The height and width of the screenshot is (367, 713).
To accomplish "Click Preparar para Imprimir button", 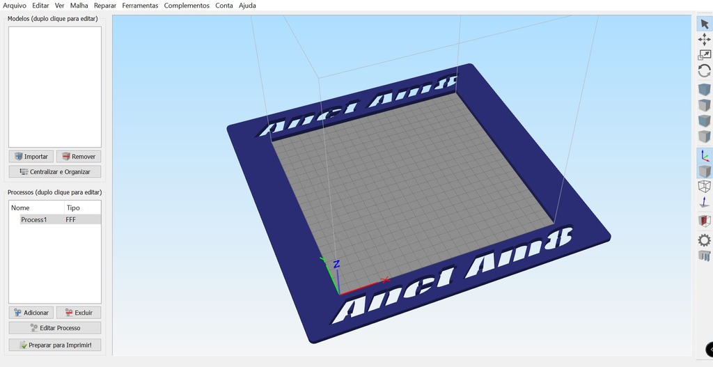I will pyautogui.click(x=54, y=345).
